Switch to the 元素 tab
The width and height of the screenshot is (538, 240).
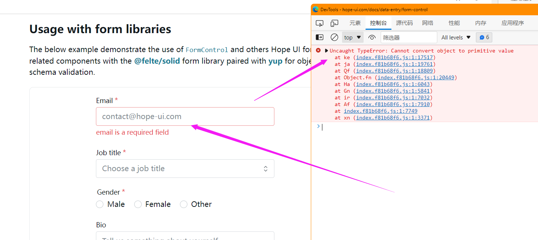(355, 23)
